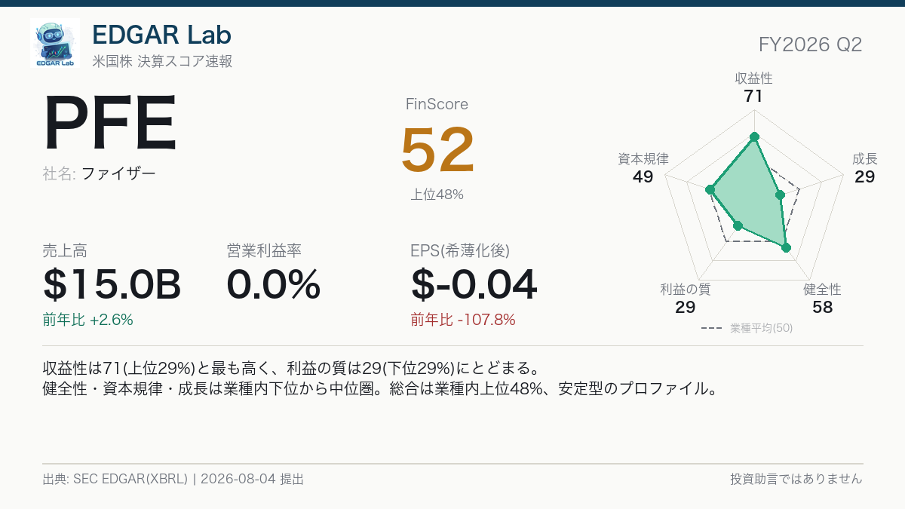Click the FY2026 Q2 period label
905x509 pixels.
tap(811, 44)
